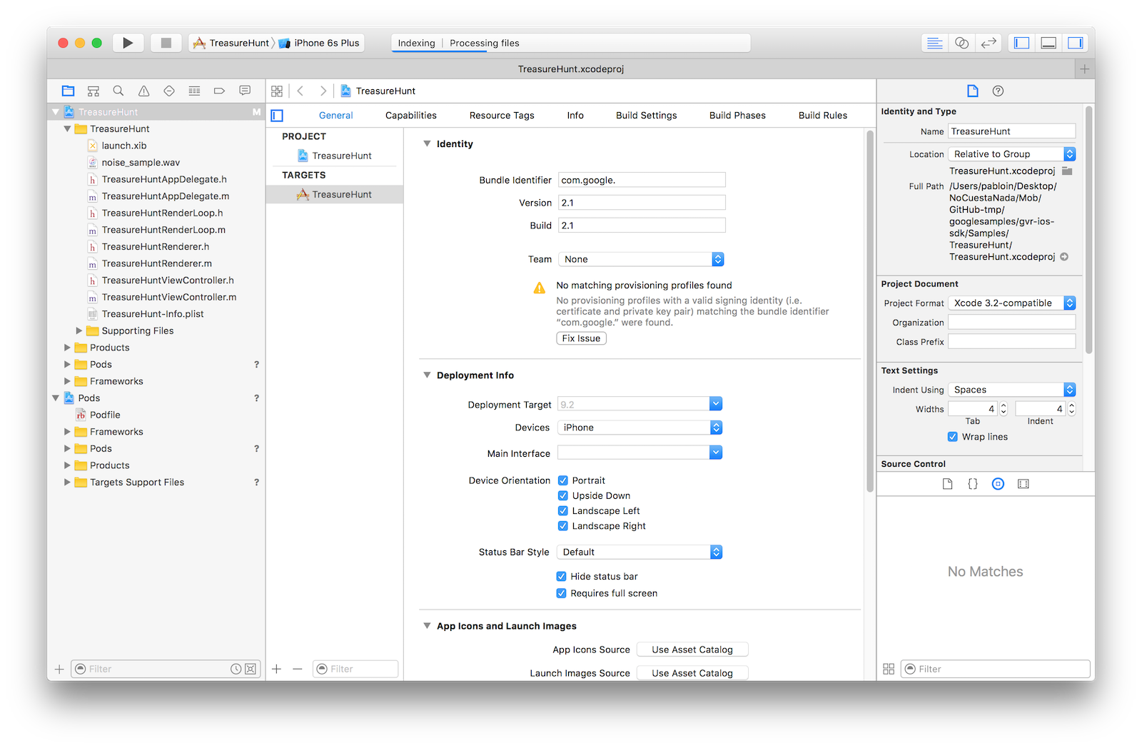The image size is (1142, 748).
Task: Open the file template library
Action: [947, 484]
